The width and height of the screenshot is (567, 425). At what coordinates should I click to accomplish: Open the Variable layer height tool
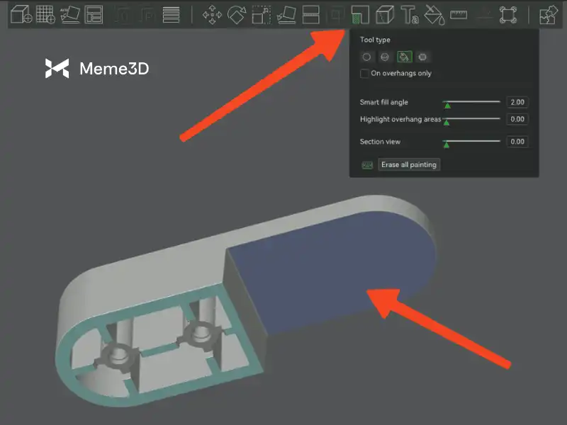point(170,14)
